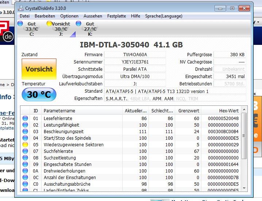
Task: Select disk C: with status Gut 33 °C
Action: (x=29, y=29)
